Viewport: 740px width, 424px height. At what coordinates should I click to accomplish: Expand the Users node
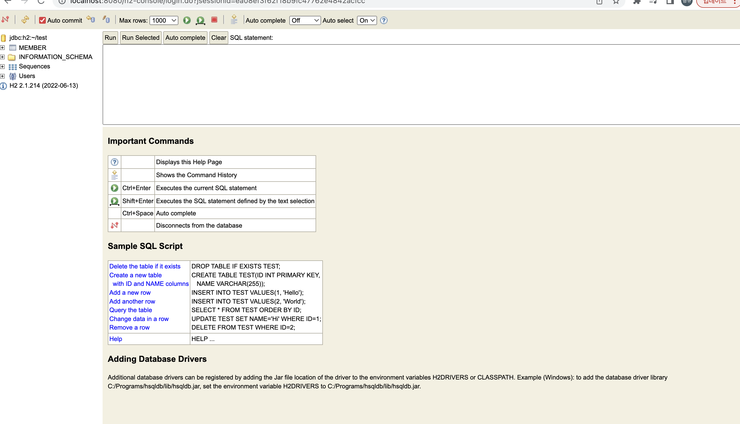pos(2,76)
